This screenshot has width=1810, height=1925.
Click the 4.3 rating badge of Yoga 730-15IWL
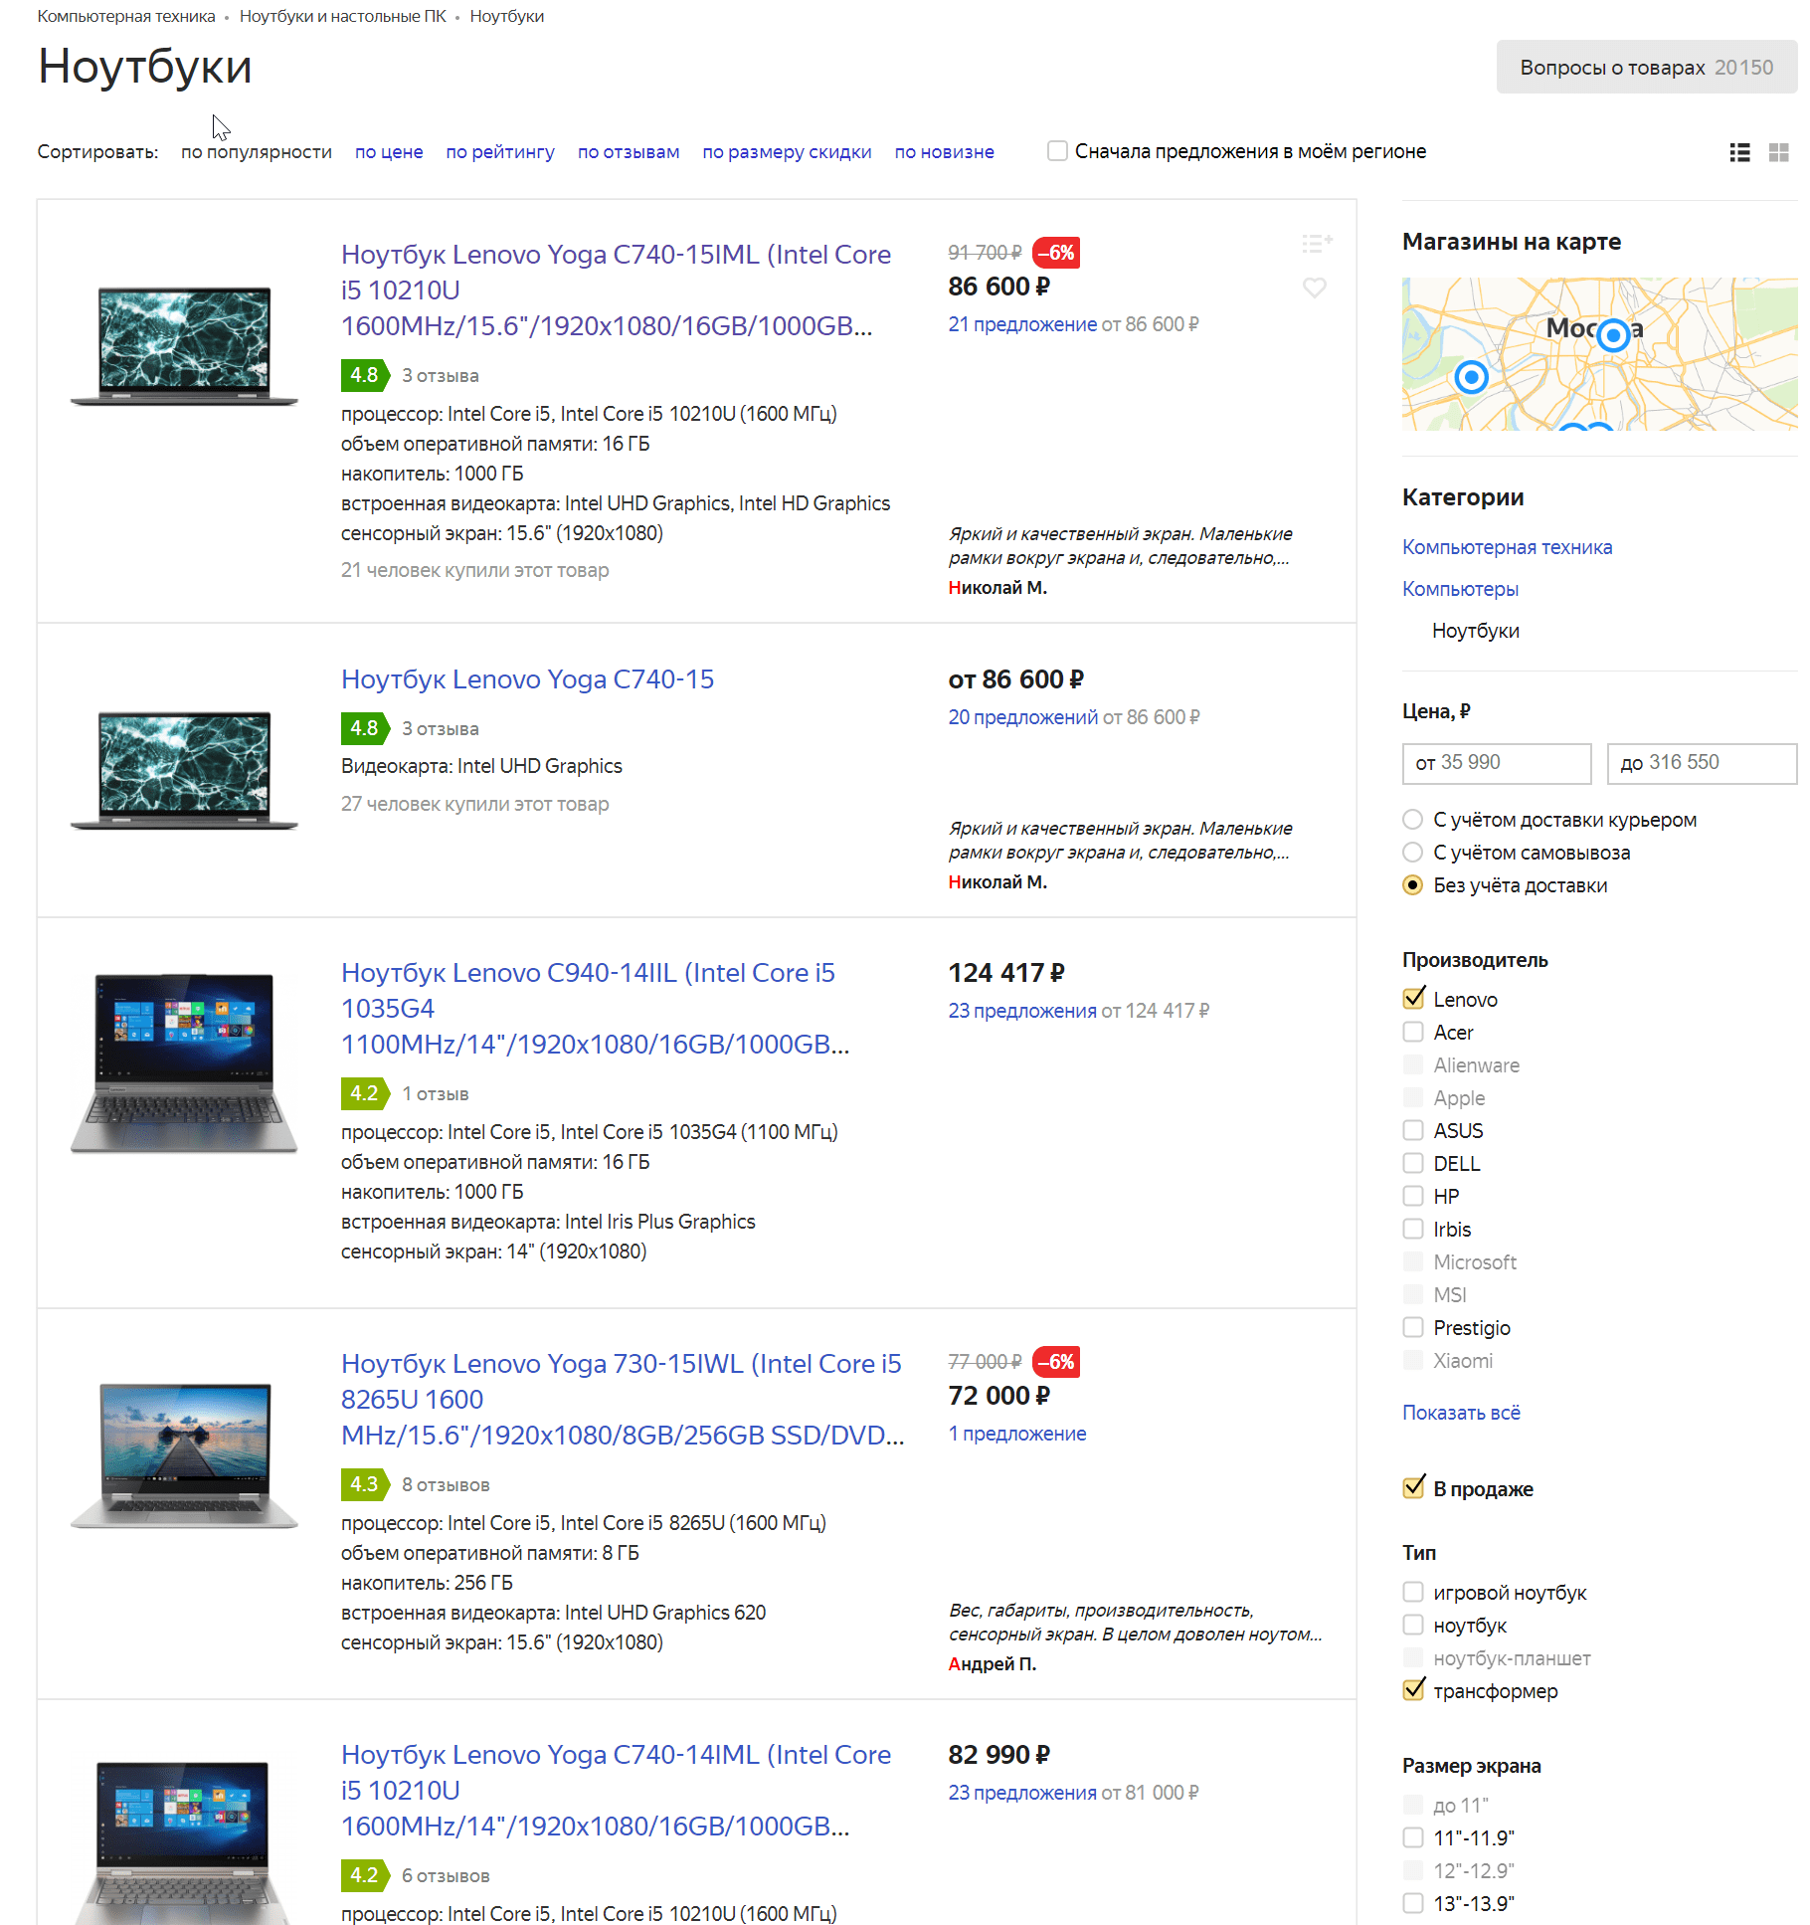click(x=364, y=1484)
